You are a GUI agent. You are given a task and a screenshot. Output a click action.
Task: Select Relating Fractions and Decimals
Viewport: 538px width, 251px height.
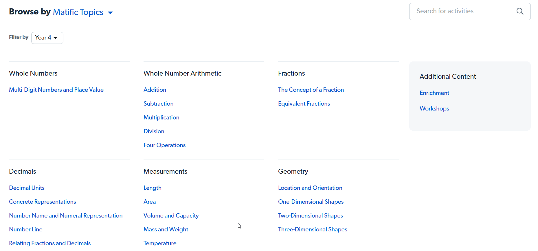pyautogui.click(x=50, y=243)
